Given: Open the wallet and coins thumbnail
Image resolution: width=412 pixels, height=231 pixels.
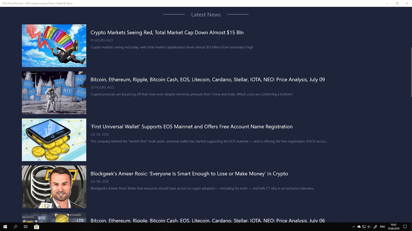Looking at the screenshot, I should click(x=54, y=140).
